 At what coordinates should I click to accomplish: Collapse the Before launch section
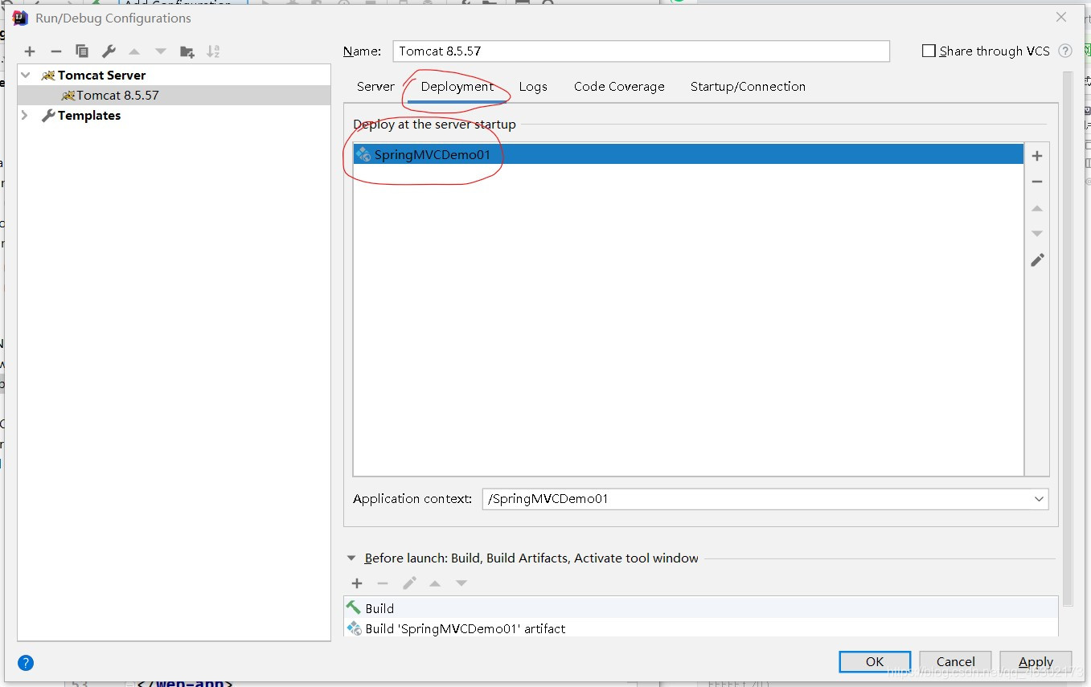pos(351,558)
